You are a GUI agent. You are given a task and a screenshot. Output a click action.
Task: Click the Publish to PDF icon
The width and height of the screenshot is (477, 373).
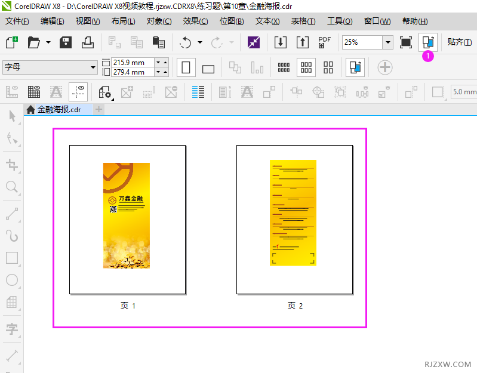point(324,42)
